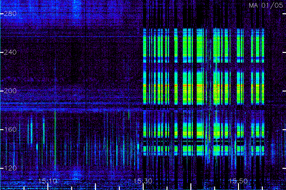Click the 15:50 time axis label

click(238, 181)
